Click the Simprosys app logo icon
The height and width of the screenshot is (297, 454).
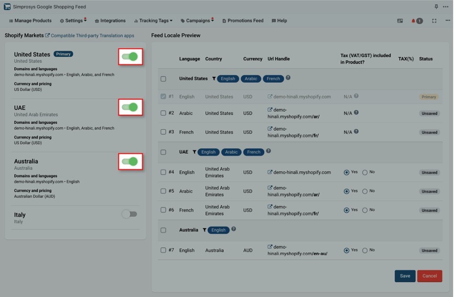(x=7, y=7)
